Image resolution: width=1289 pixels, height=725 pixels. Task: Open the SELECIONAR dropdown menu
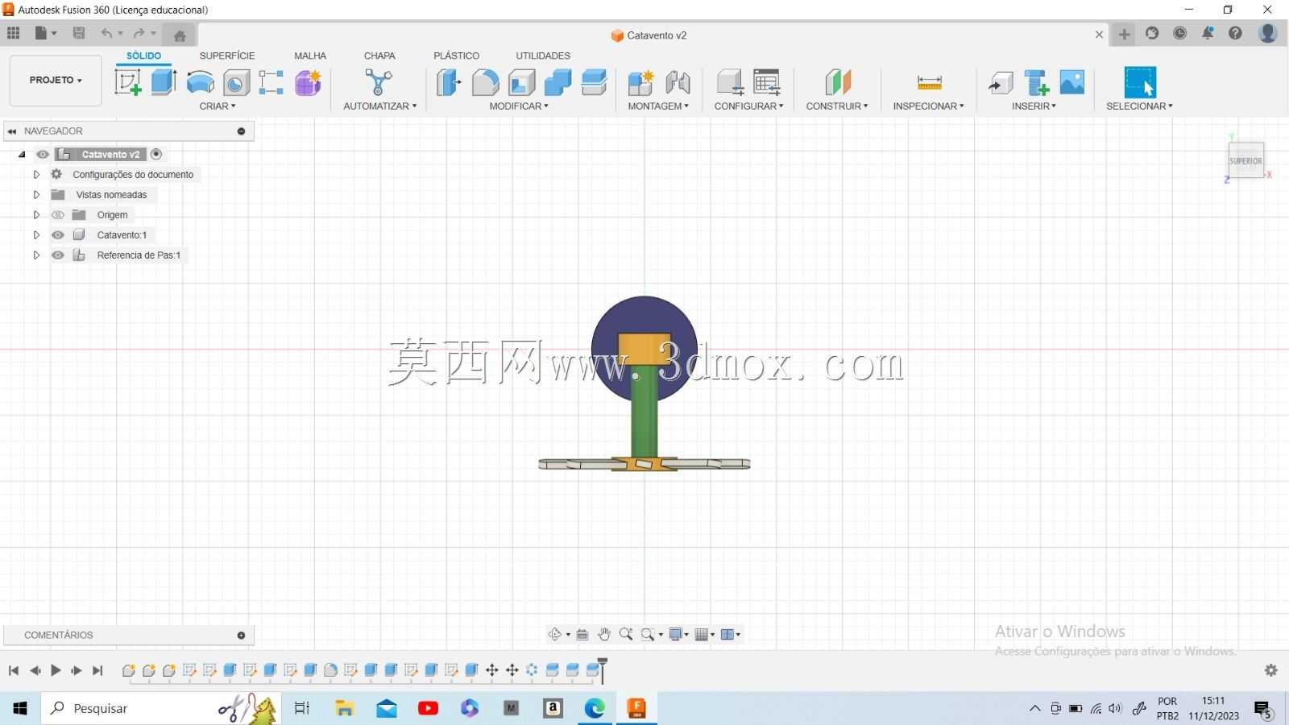tap(1139, 106)
